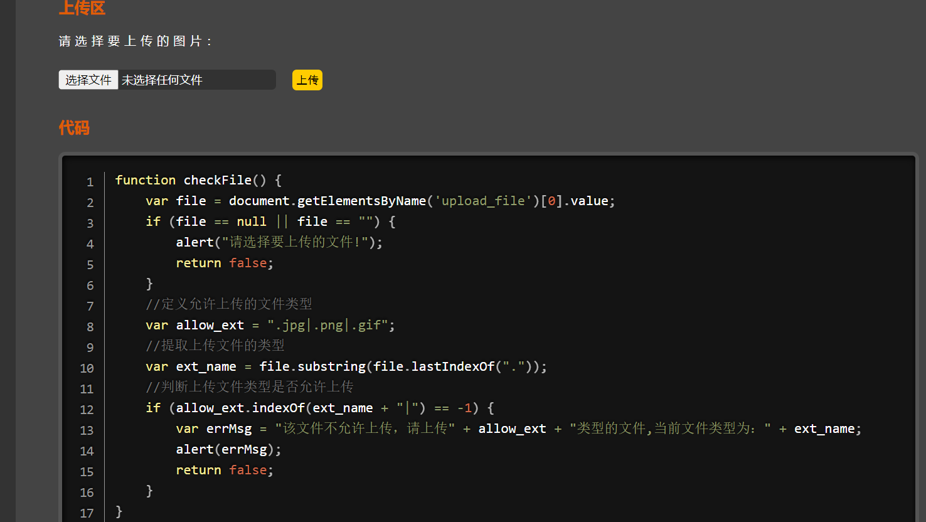This screenshot has width=926, height=522.
Task: Click the var errMsg line 13
Action: coord(519,429)
